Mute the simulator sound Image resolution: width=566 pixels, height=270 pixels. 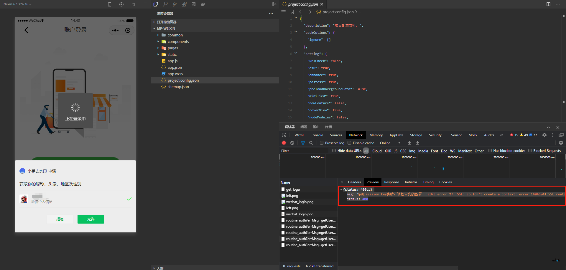pos(133,4)
